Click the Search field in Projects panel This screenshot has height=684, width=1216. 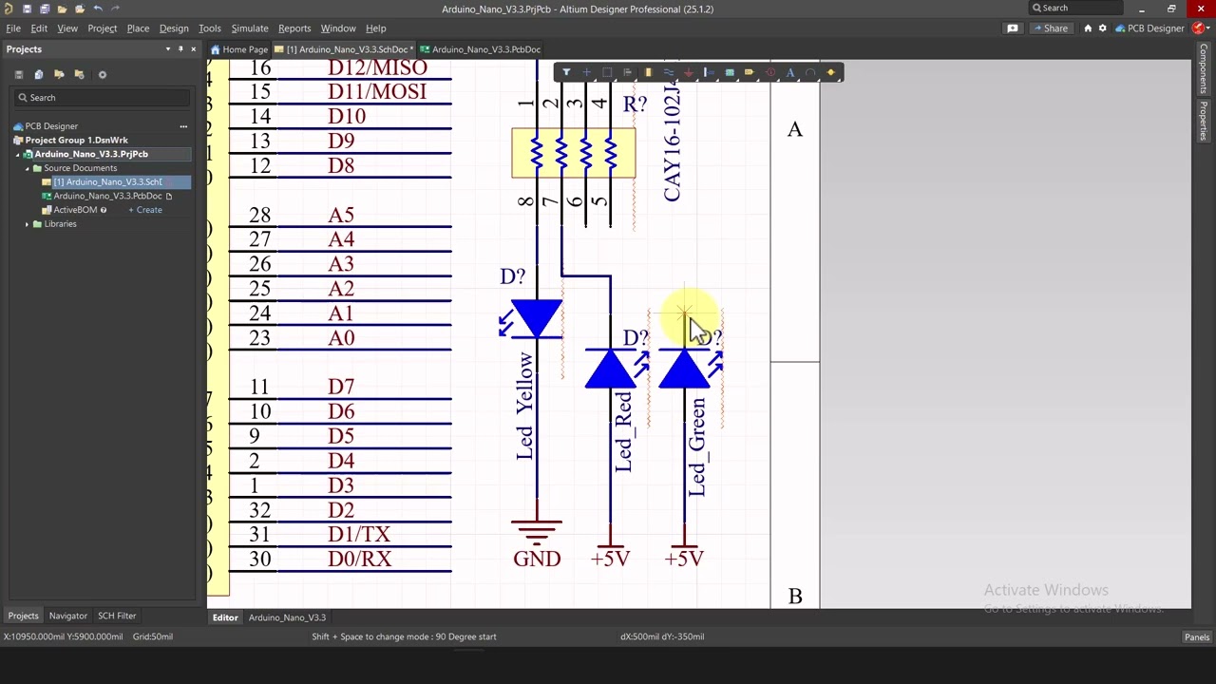click(x=101, y=98)
